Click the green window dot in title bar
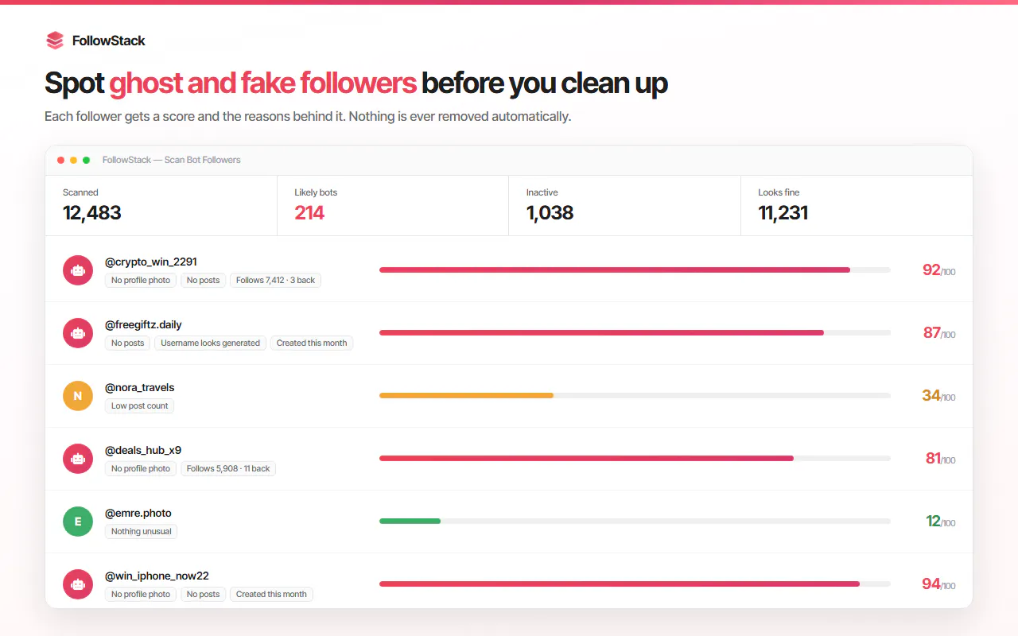1018x636 pixels. point(86,160)
